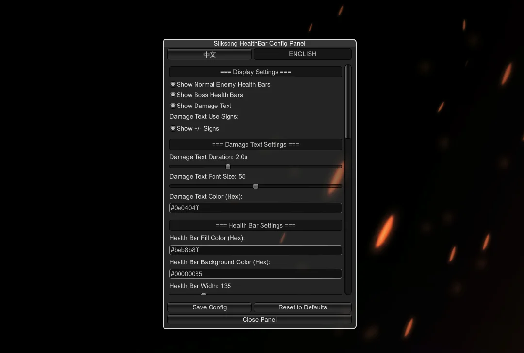The image size is (524, 353).
Task: Click the Damage Text Font Size slider handle
Action: click(256, 186)
